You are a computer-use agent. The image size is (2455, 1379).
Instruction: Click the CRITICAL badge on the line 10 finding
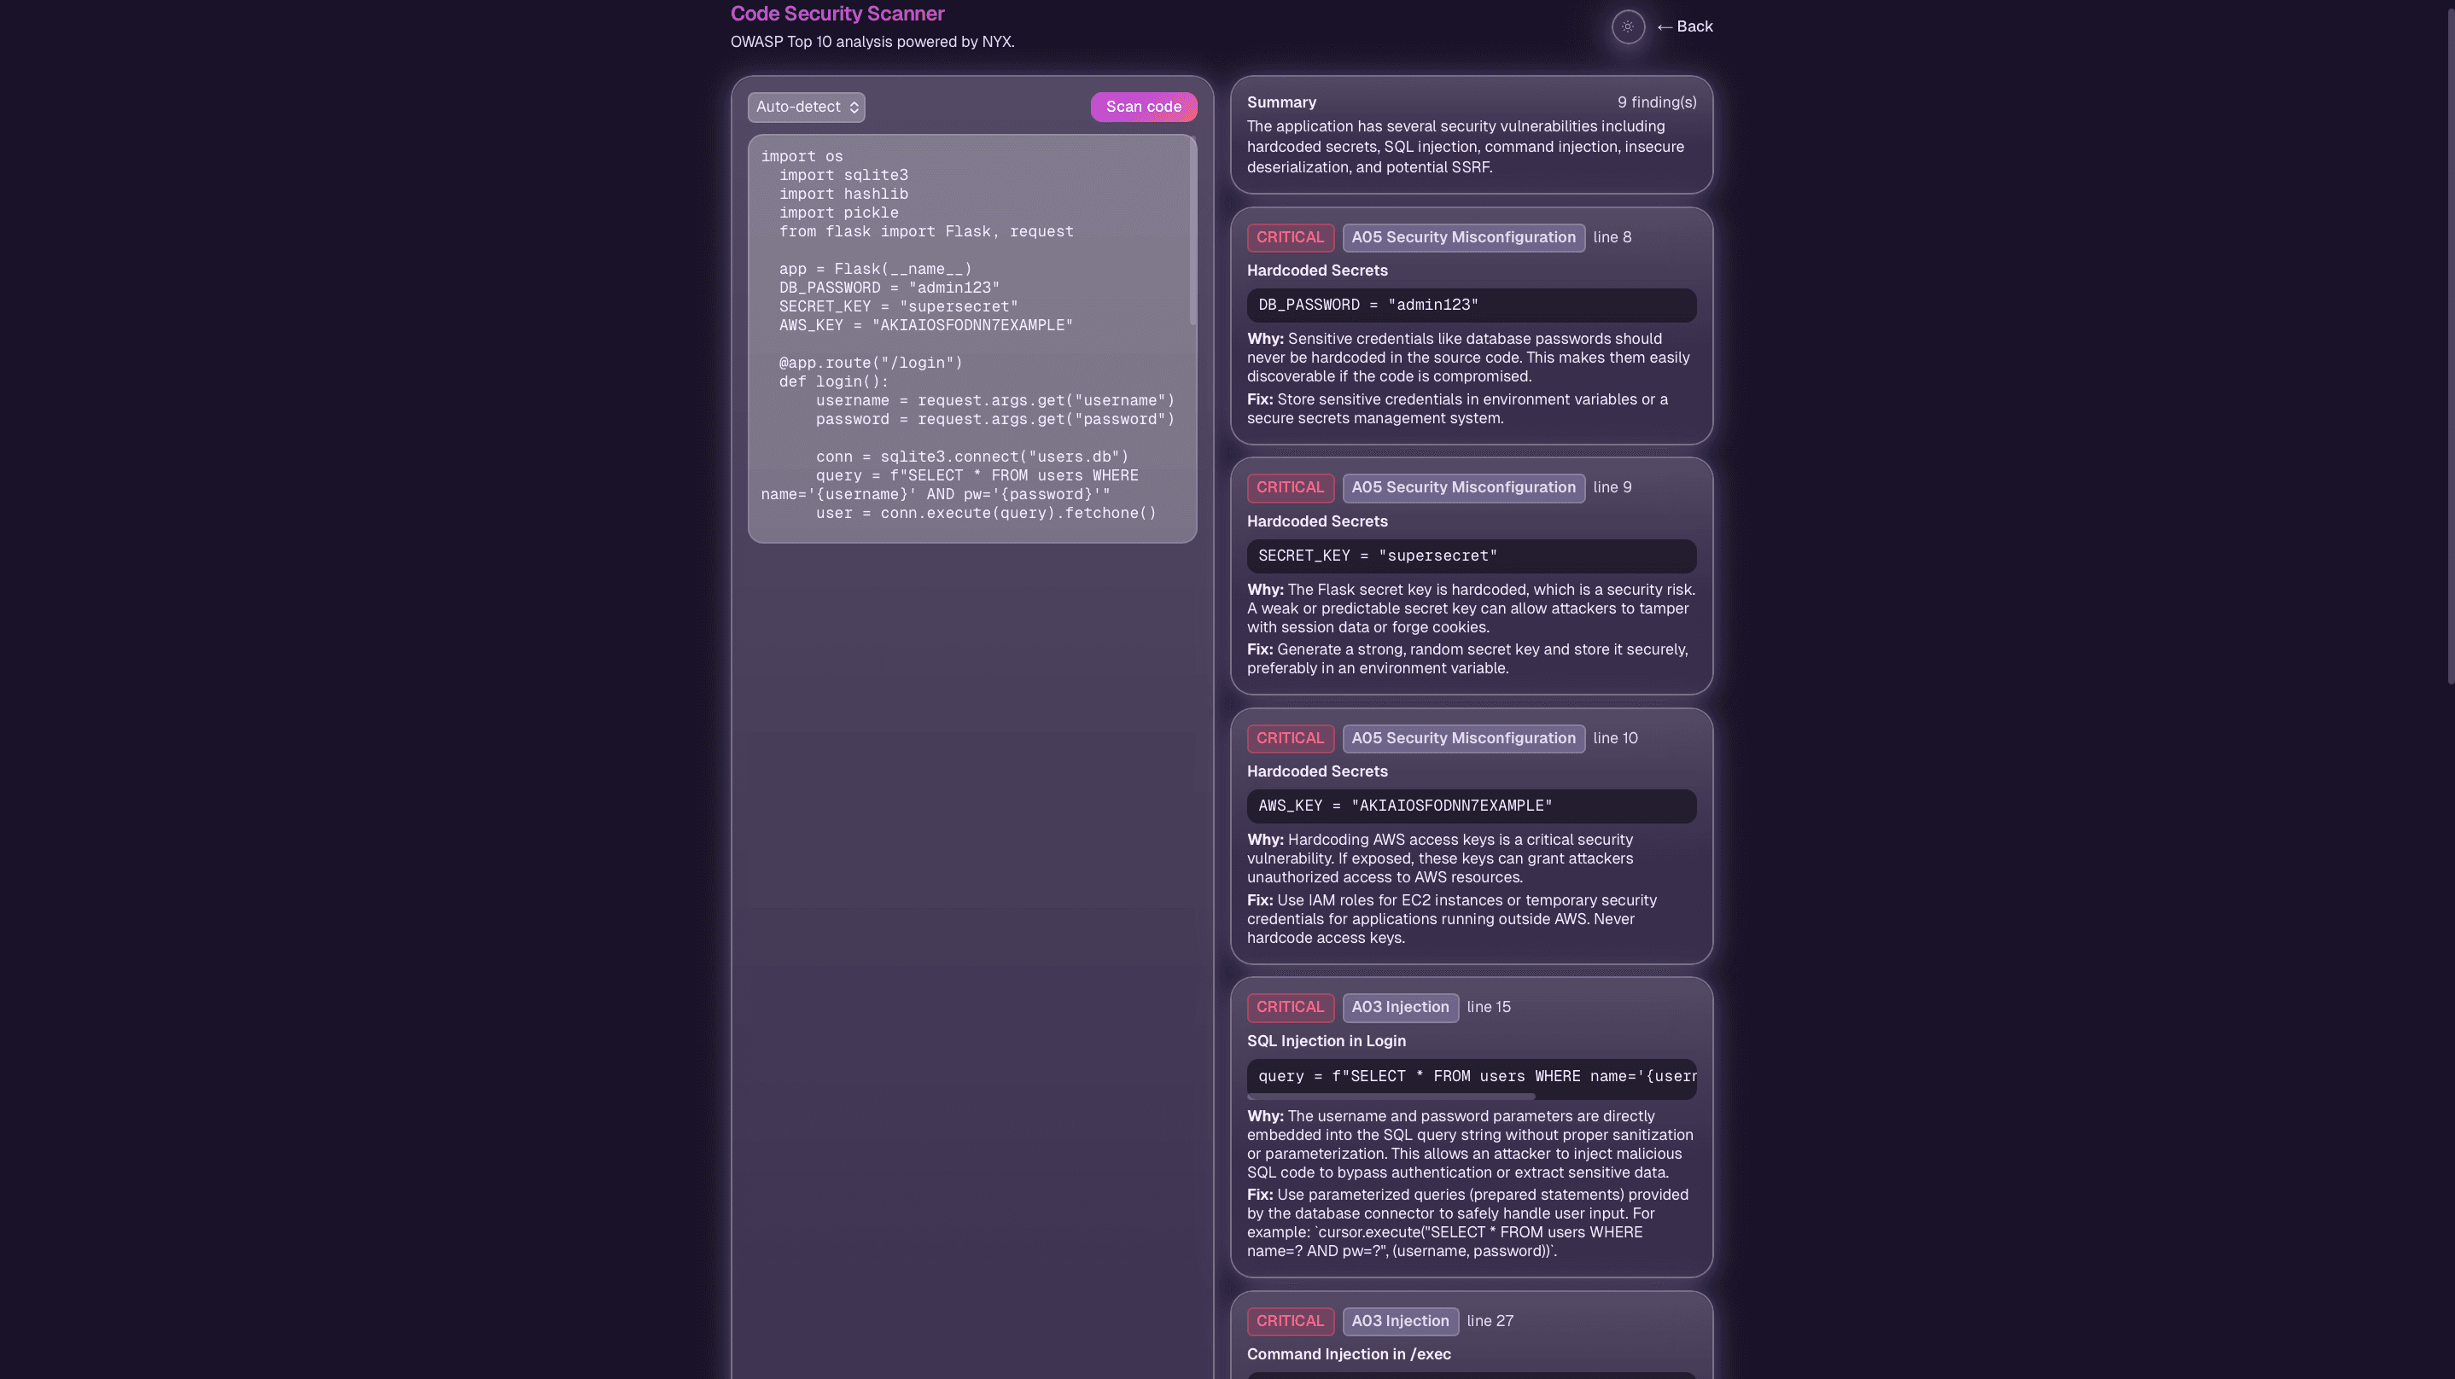coord(1291,739)
